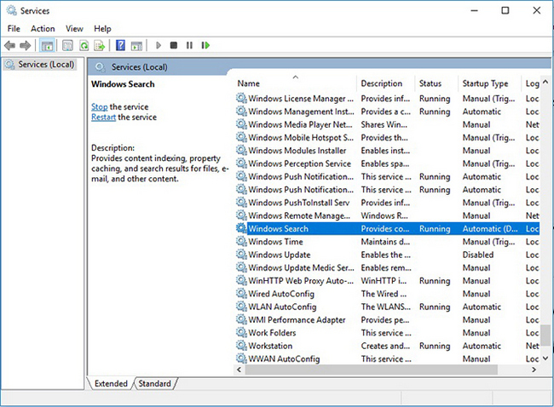This screenshot has height=407, width=554.
Task: Click the Refresh toolbar icon
Action: 84,45
